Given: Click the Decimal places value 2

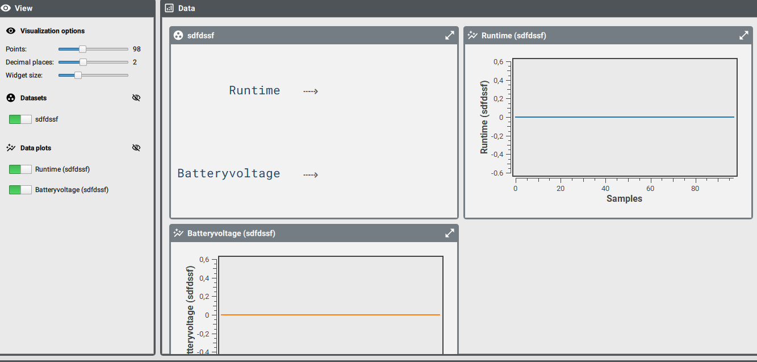Looking at the screenshot, I should click(135, 62).
